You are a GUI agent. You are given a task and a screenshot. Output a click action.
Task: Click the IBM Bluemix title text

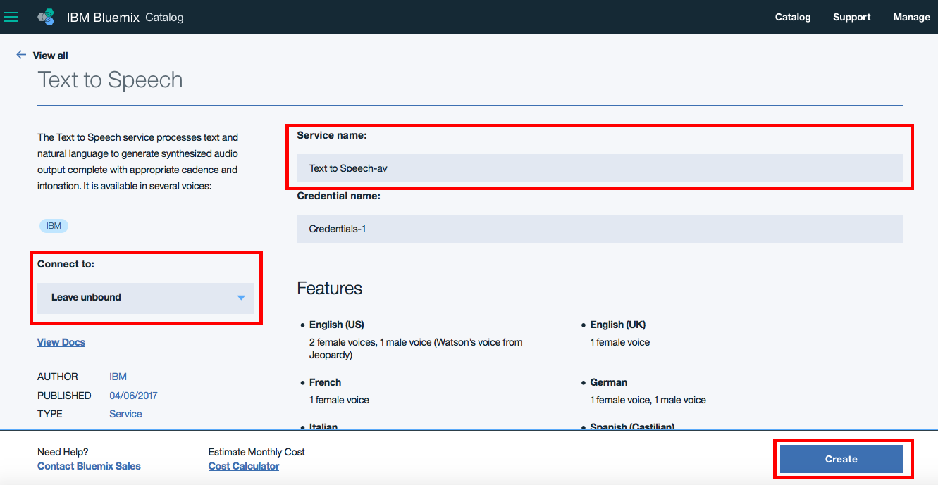pos(103,18)
